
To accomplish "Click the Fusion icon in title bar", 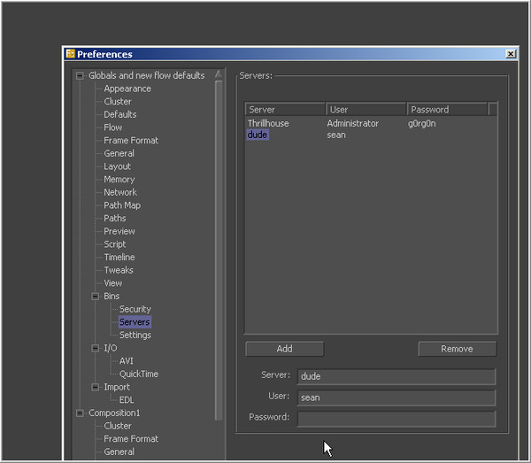I will point(71,54).
